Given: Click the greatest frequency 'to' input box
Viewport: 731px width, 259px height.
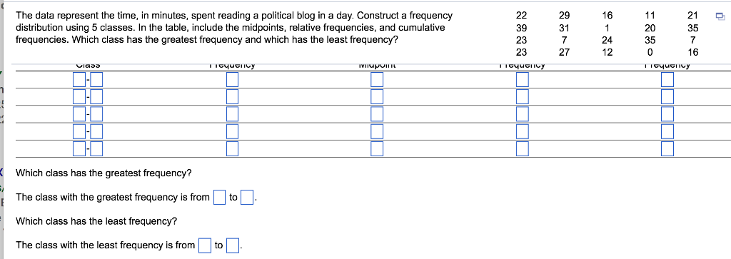Looking at the screenshot, I should [246, 198].
